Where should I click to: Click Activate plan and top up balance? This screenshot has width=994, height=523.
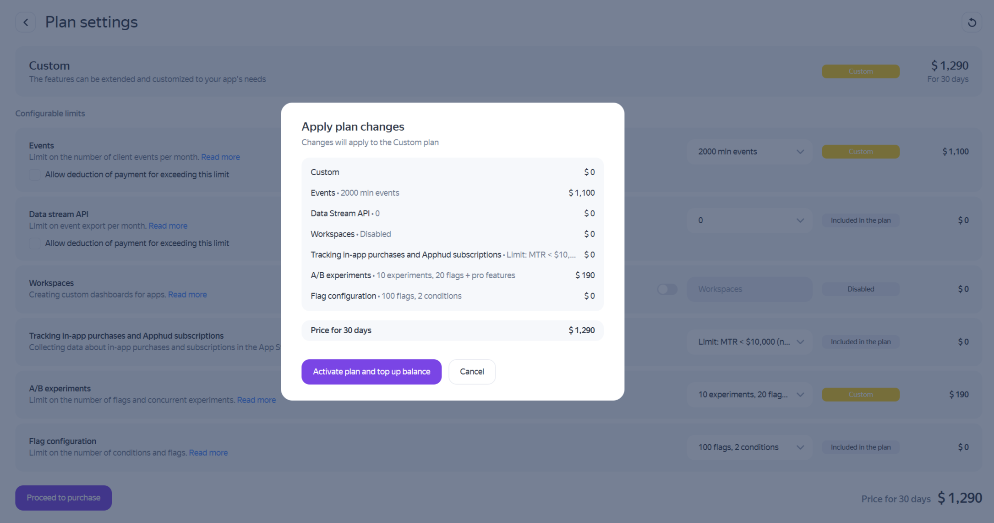coord(371,372)
